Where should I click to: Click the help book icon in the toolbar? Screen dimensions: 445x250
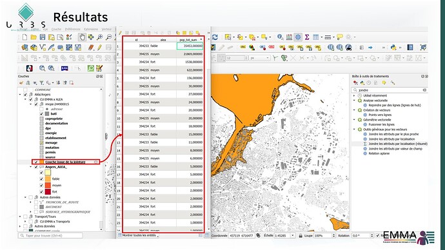click(410, 47)
